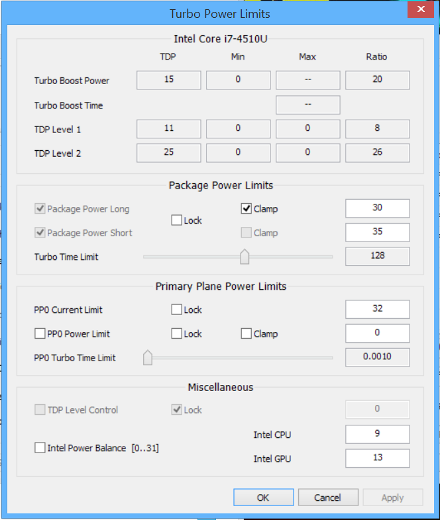Click the Turbo Time Limit label

(66, 257)
